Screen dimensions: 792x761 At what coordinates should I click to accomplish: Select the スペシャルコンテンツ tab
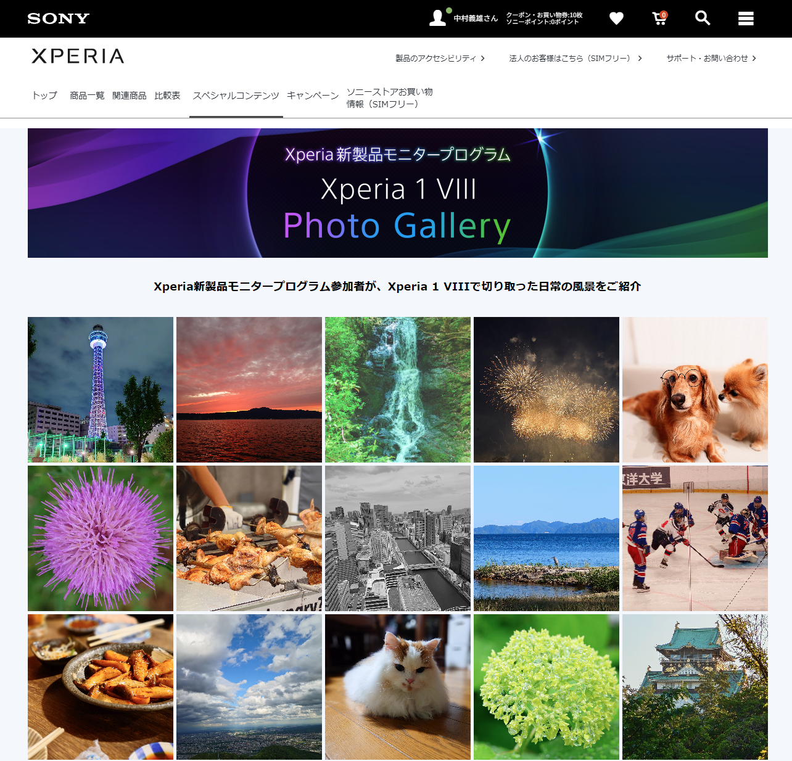(236, 96)
